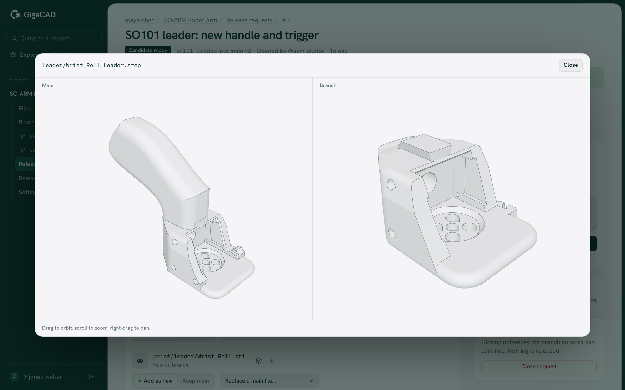The image size is (625, 390).
Task: Focus the Jump to a project search field
Action: pyautogui.click(x=54, y=38)
